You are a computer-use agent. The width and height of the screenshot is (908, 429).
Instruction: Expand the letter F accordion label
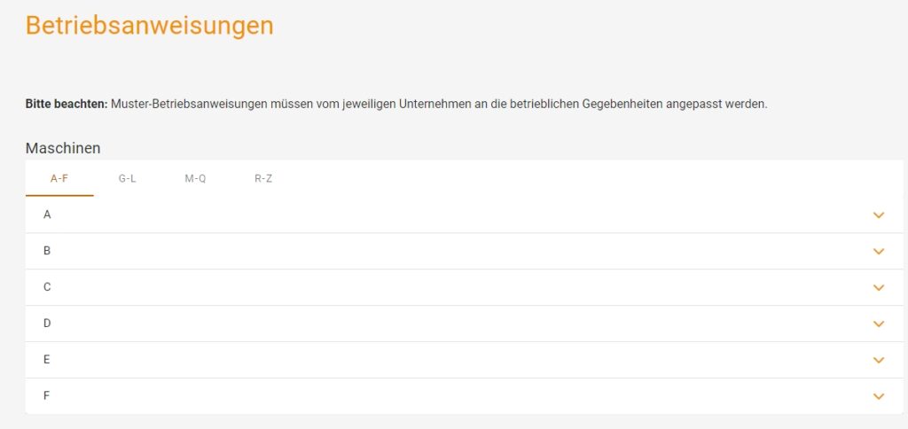pos(47,396)
